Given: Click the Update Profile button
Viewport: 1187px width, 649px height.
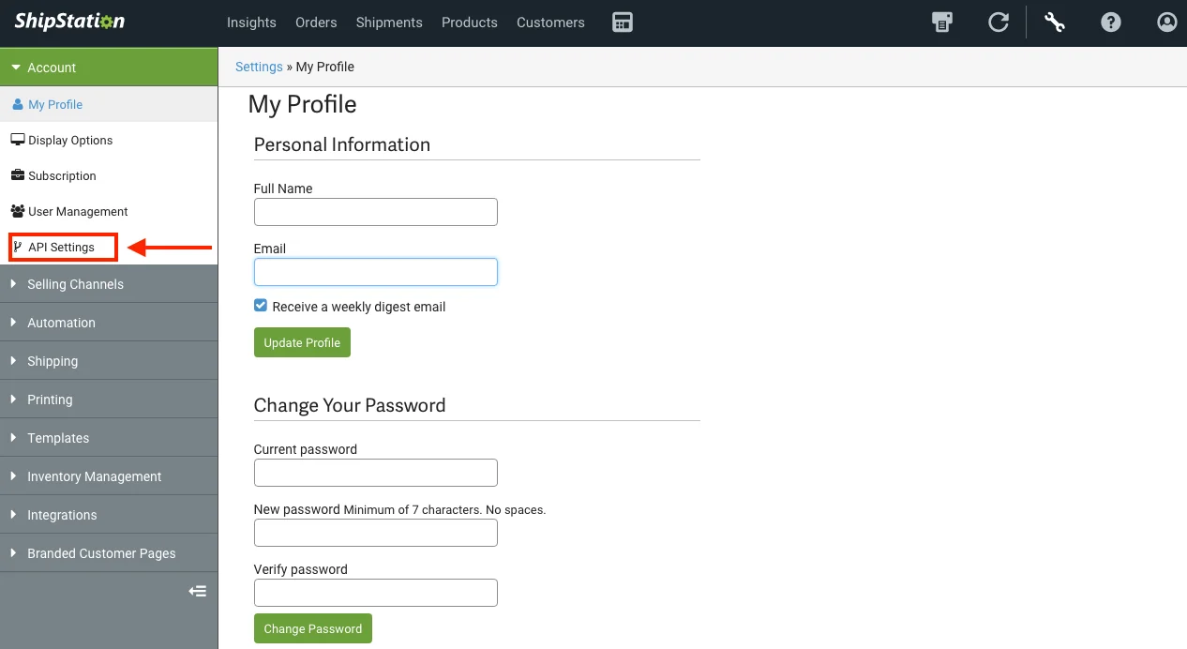Looking at the screenshot, I should pos(302,342).
